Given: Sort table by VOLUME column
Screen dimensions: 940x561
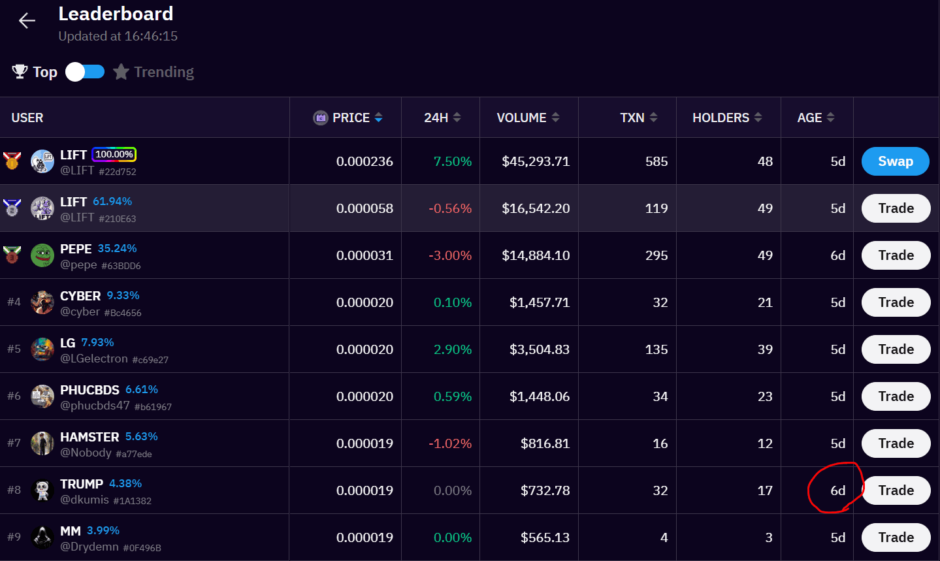Looking at the screenshot, I should (x=528, y=118).
